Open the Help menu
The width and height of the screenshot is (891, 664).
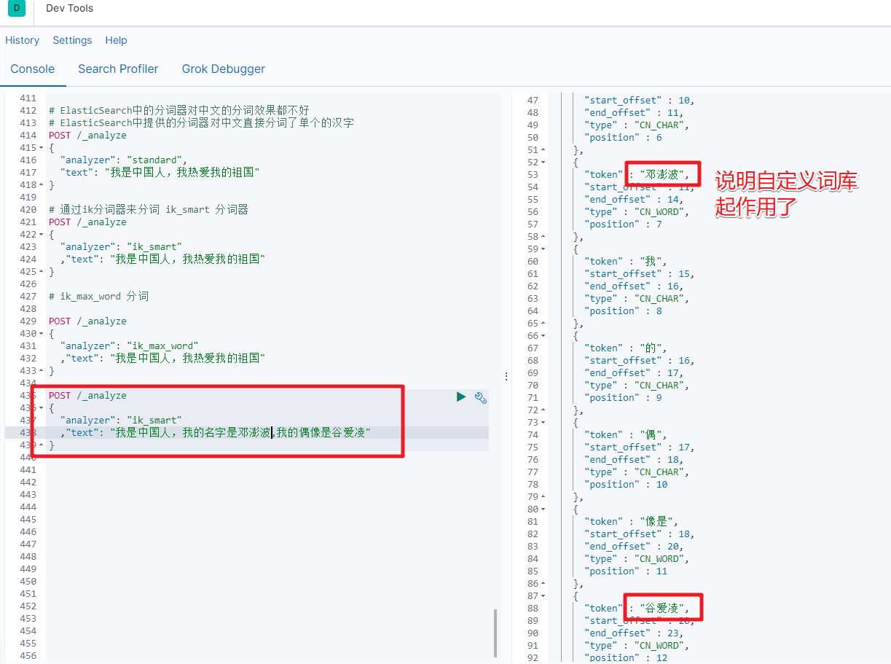[116, 40]
